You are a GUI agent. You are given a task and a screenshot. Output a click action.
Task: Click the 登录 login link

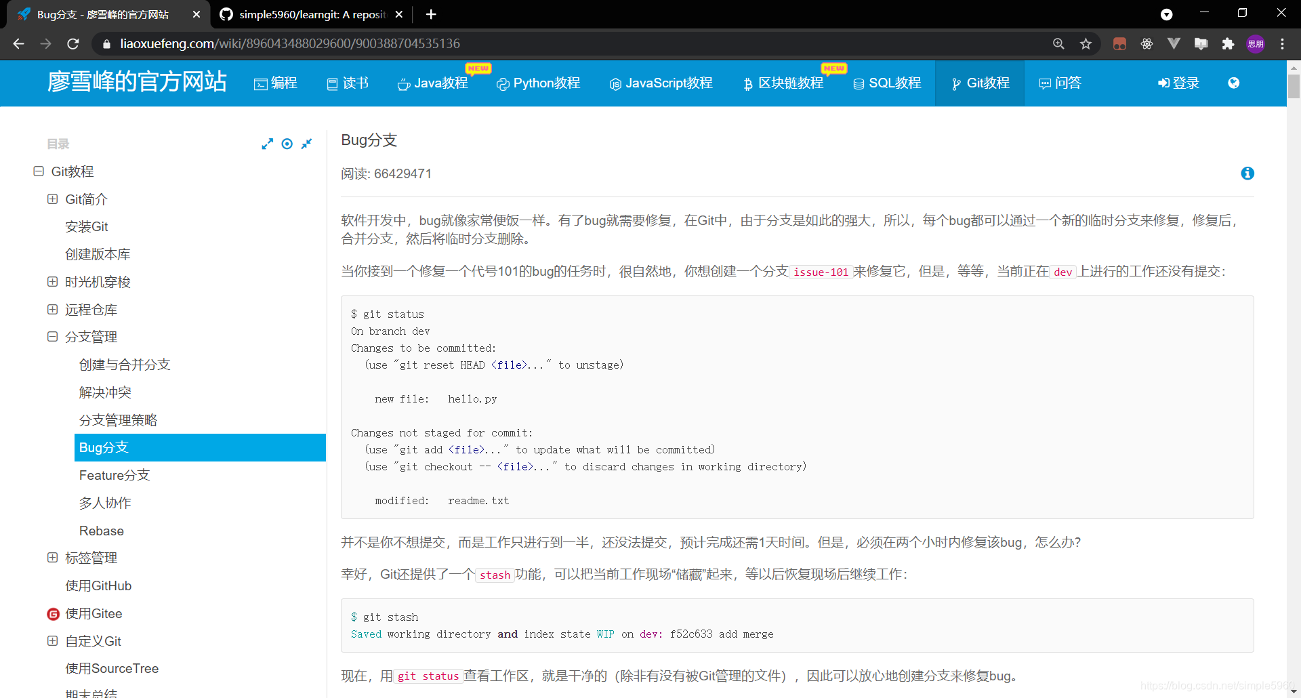[1178, 83]
